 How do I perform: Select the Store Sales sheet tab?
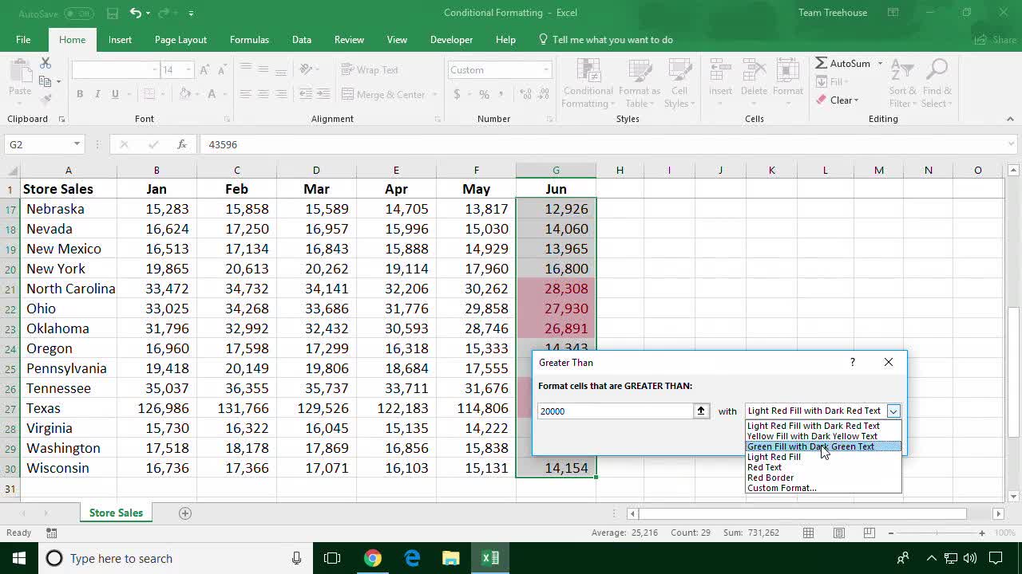click(x=116, y=513)
